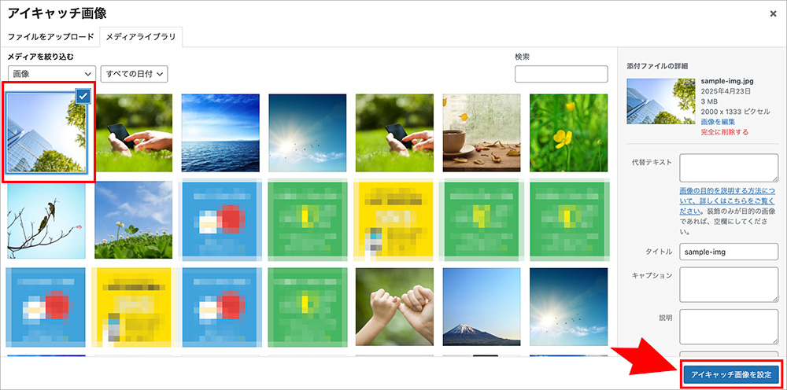Open the 画像 media type filter dropdown
787x390 pixels.
[x=51, y=74]
